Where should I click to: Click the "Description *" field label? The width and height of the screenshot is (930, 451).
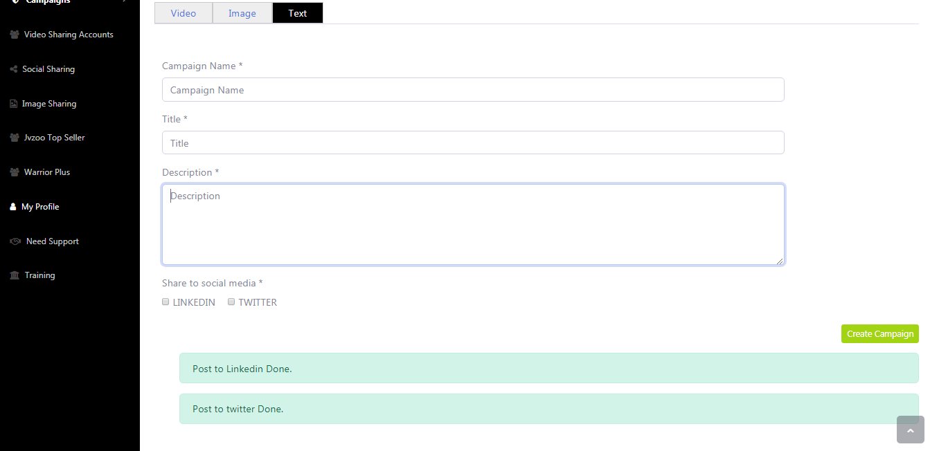(190, 172)
